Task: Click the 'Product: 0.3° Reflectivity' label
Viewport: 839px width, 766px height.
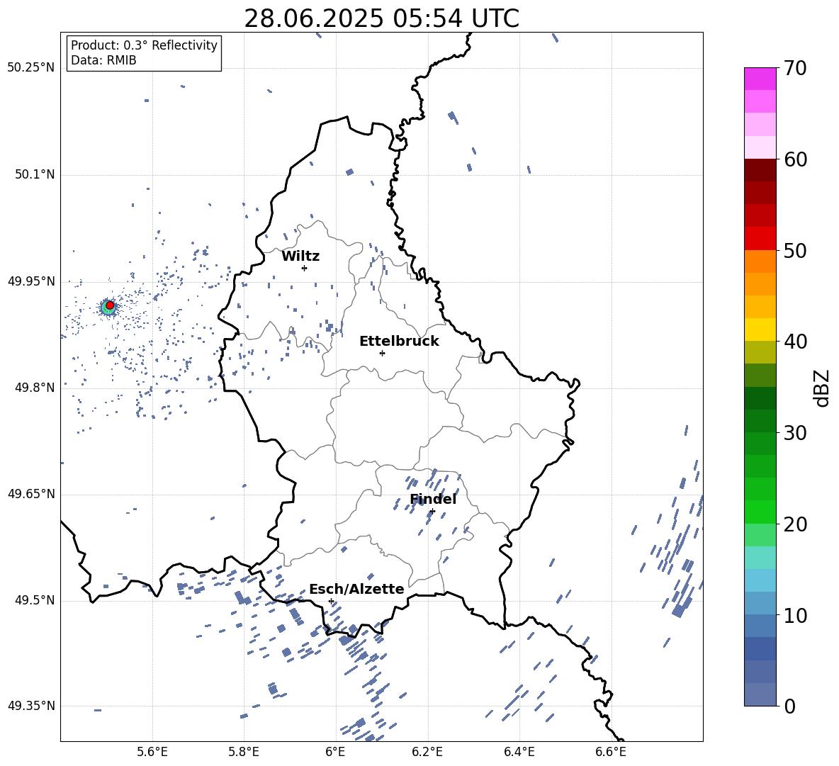Action: [144, 45]
